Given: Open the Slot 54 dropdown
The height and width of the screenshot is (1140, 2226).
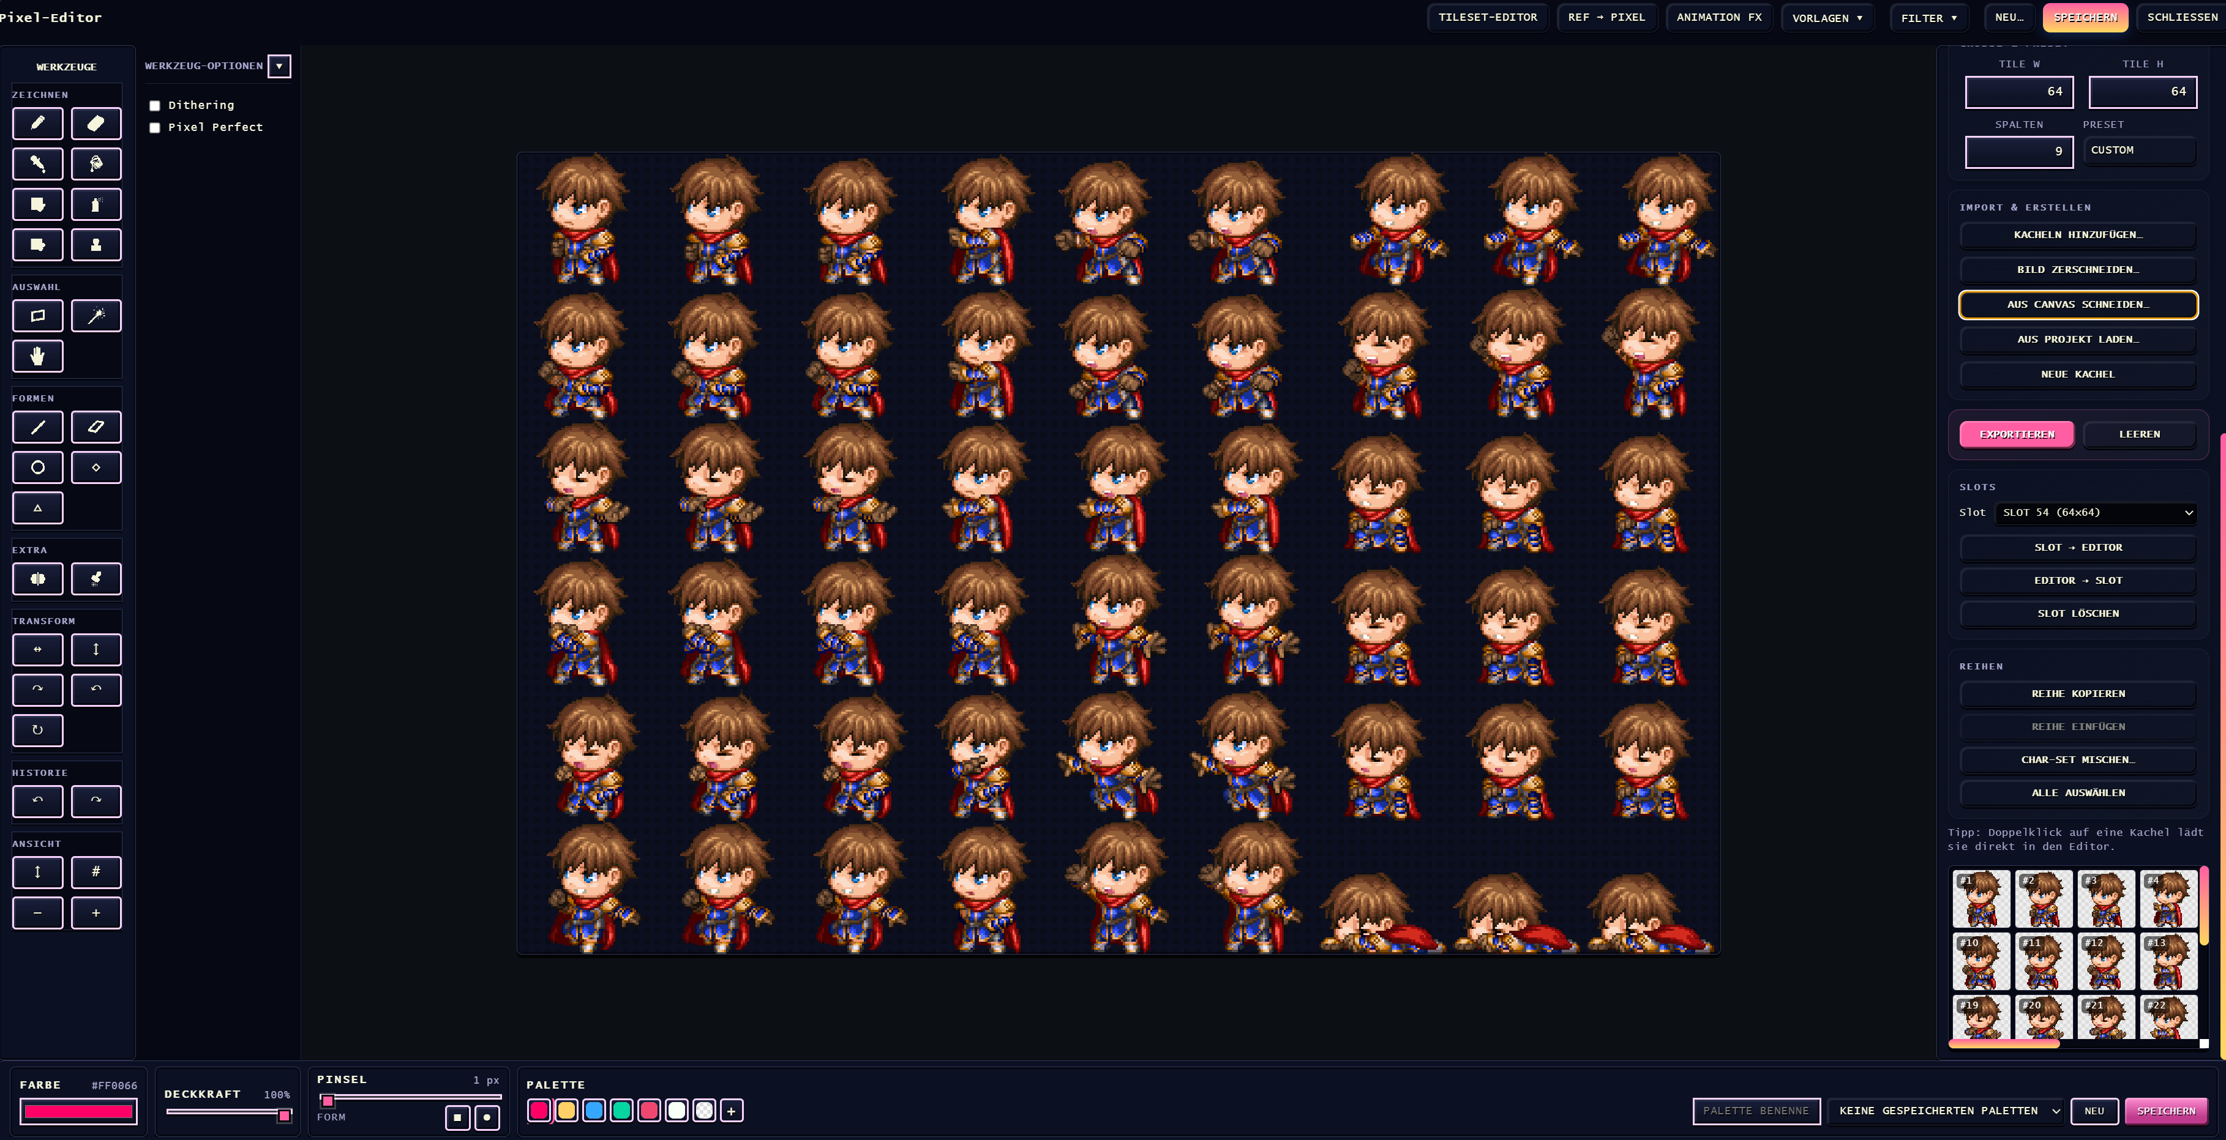Looking at the screenshot, I should click(2096, 513).
